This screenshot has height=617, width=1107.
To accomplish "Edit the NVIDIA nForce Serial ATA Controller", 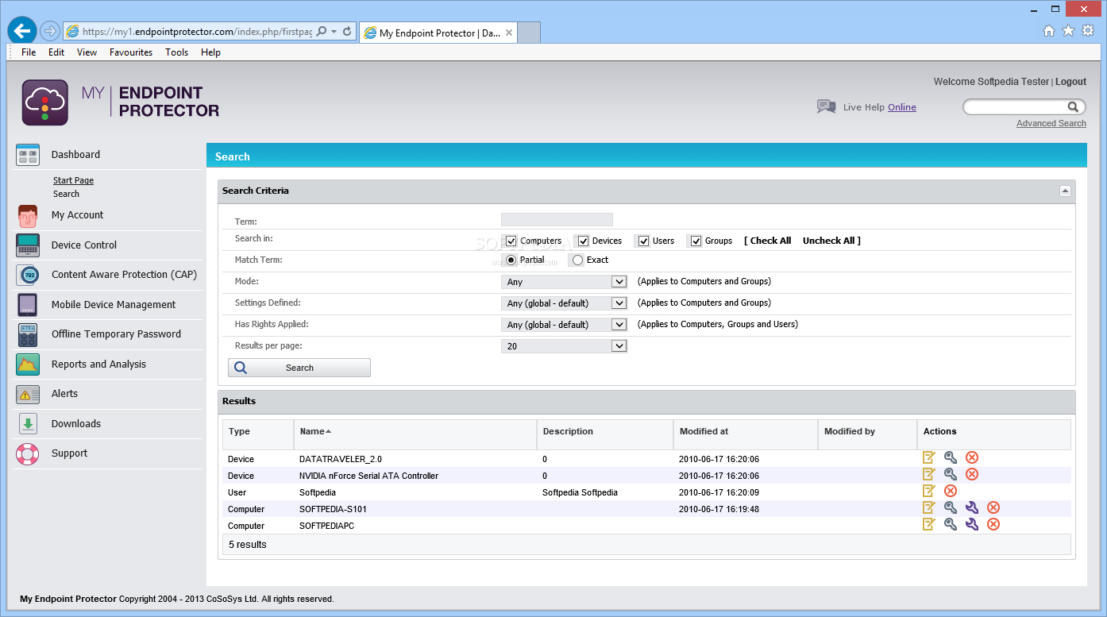I will pyautogui.click(x=928, y=474).
